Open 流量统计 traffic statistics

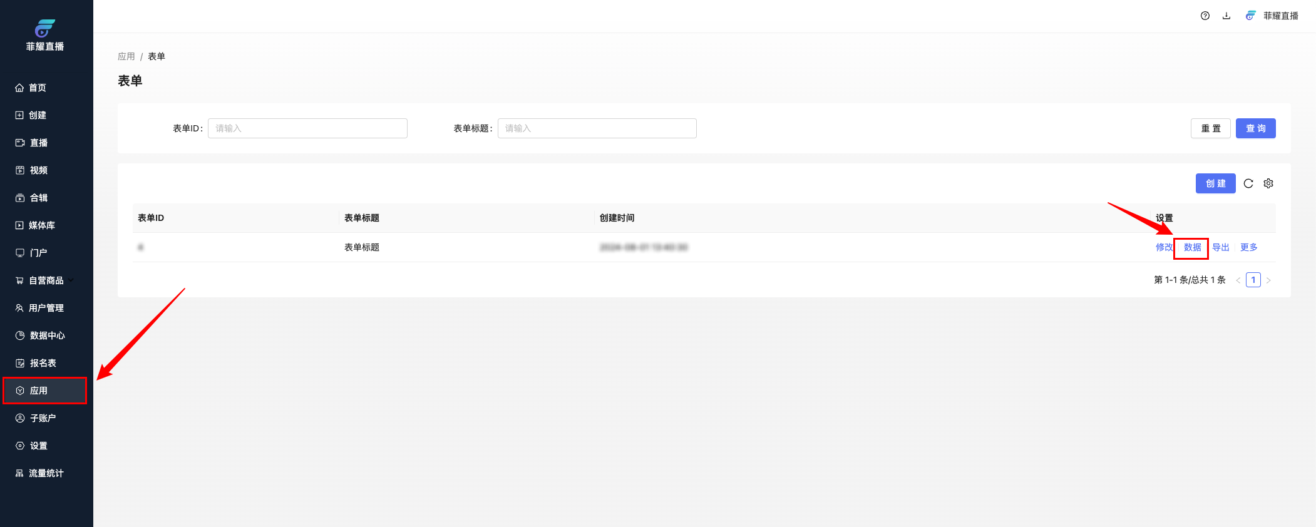click(46, 473)
